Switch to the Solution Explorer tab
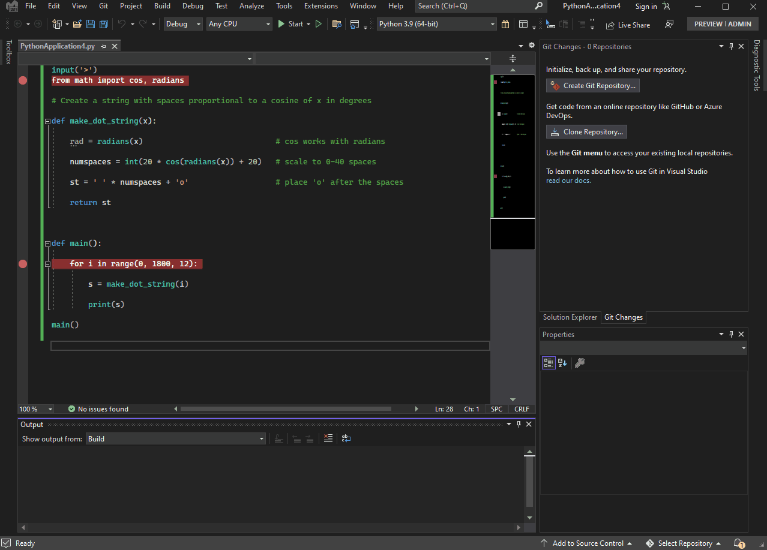Viewport: 767px width, 550px height. tap(570, 317)
